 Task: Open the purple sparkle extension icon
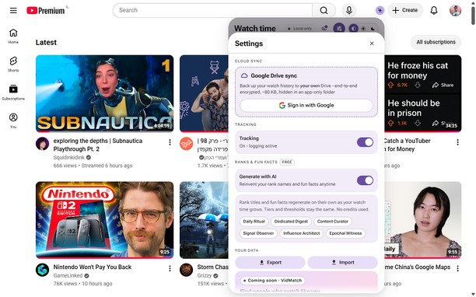click(x=380, y=10)
